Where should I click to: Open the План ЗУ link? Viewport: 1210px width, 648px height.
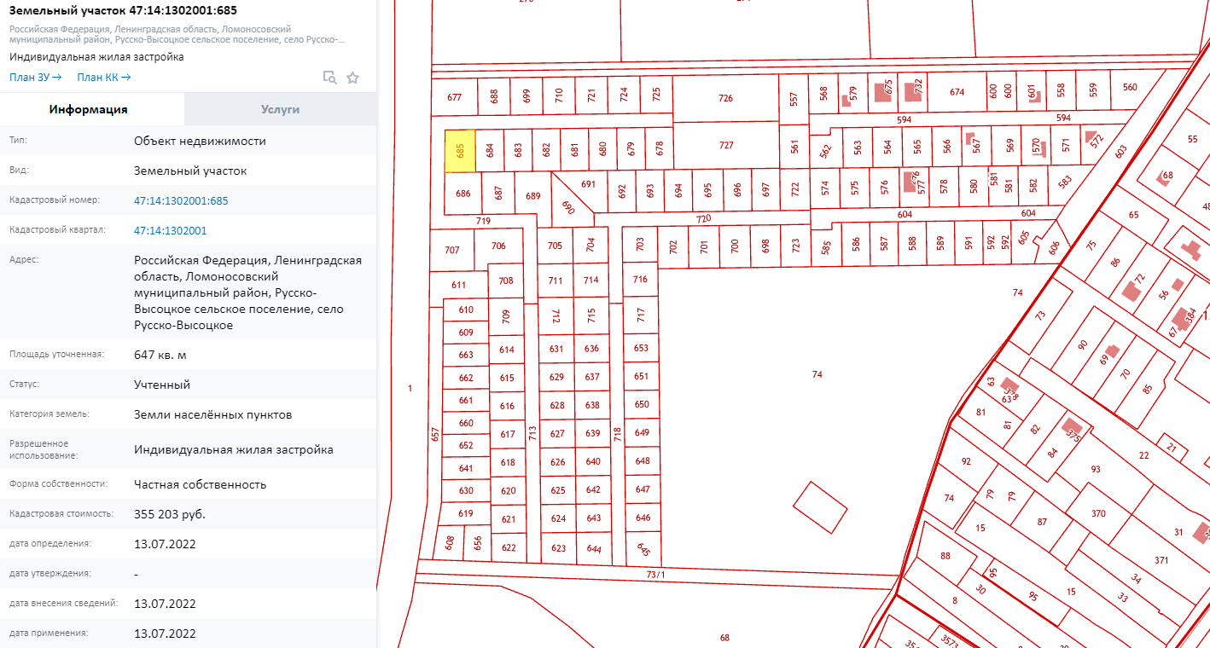[35, 78]
